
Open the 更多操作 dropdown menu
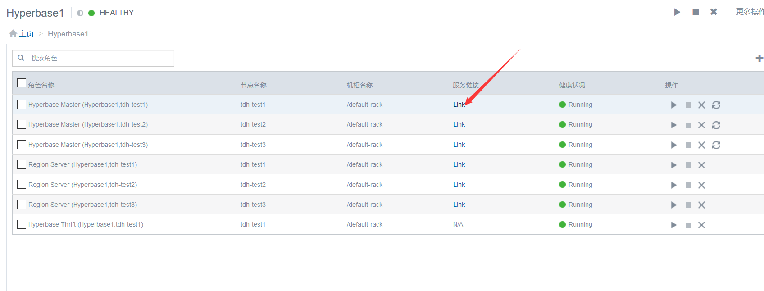(x=749, y=12)
